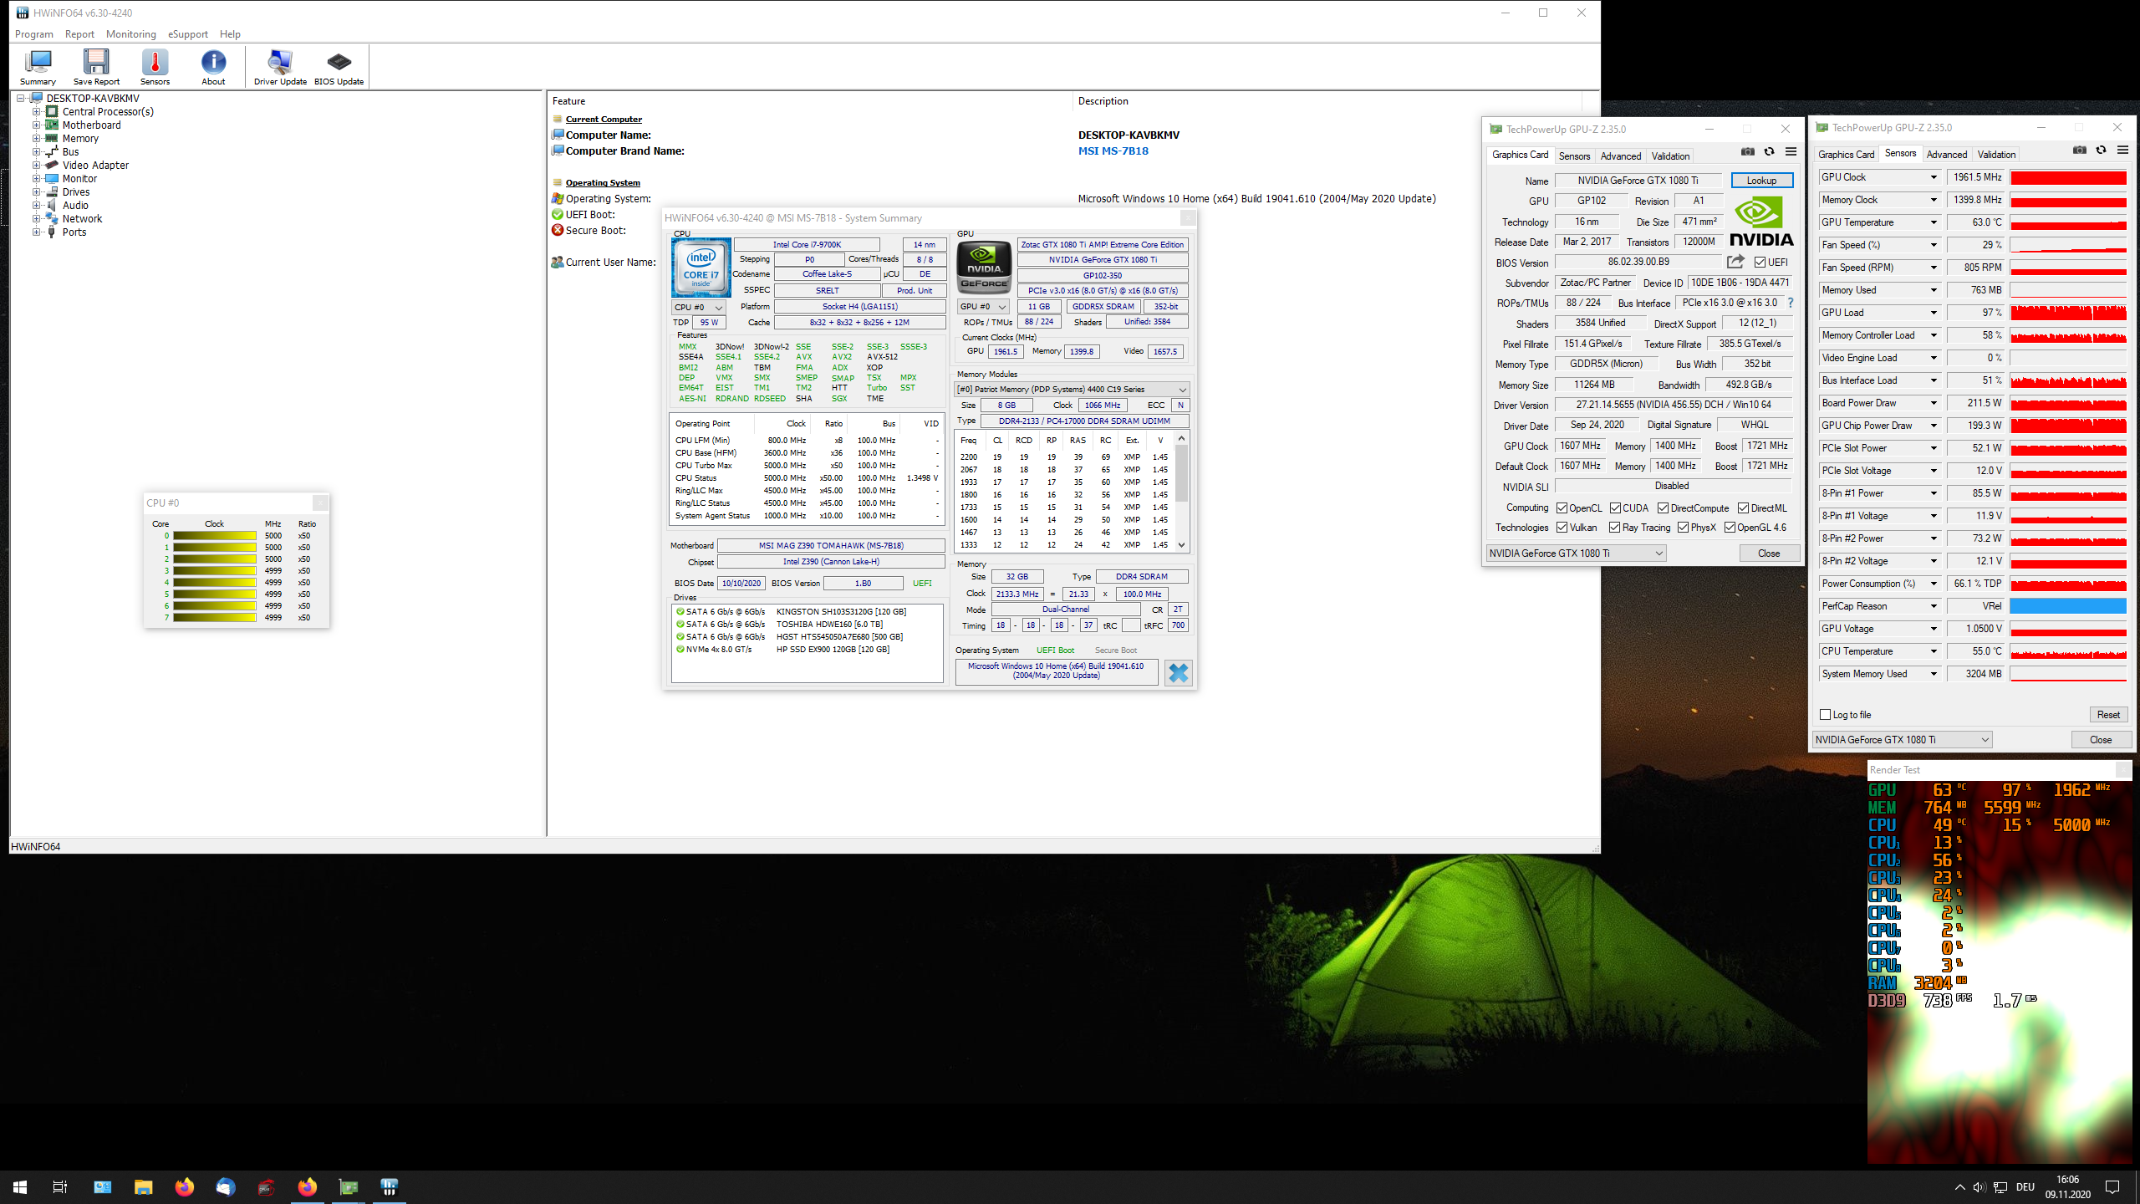Click the Lookup button
Viewport: 2140px width, 1204px height.
pos(1761,181)
